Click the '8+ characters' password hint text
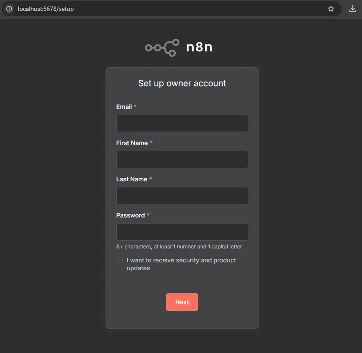Viewport: 362px width, 353px height. click(x=179, y=247)
